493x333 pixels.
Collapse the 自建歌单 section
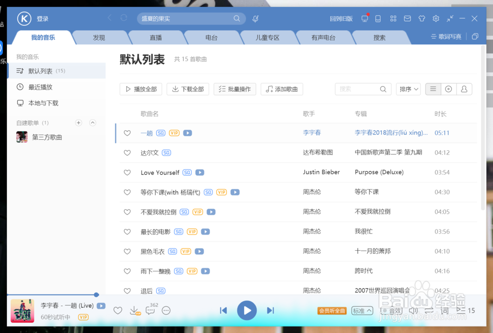[93, 123]
